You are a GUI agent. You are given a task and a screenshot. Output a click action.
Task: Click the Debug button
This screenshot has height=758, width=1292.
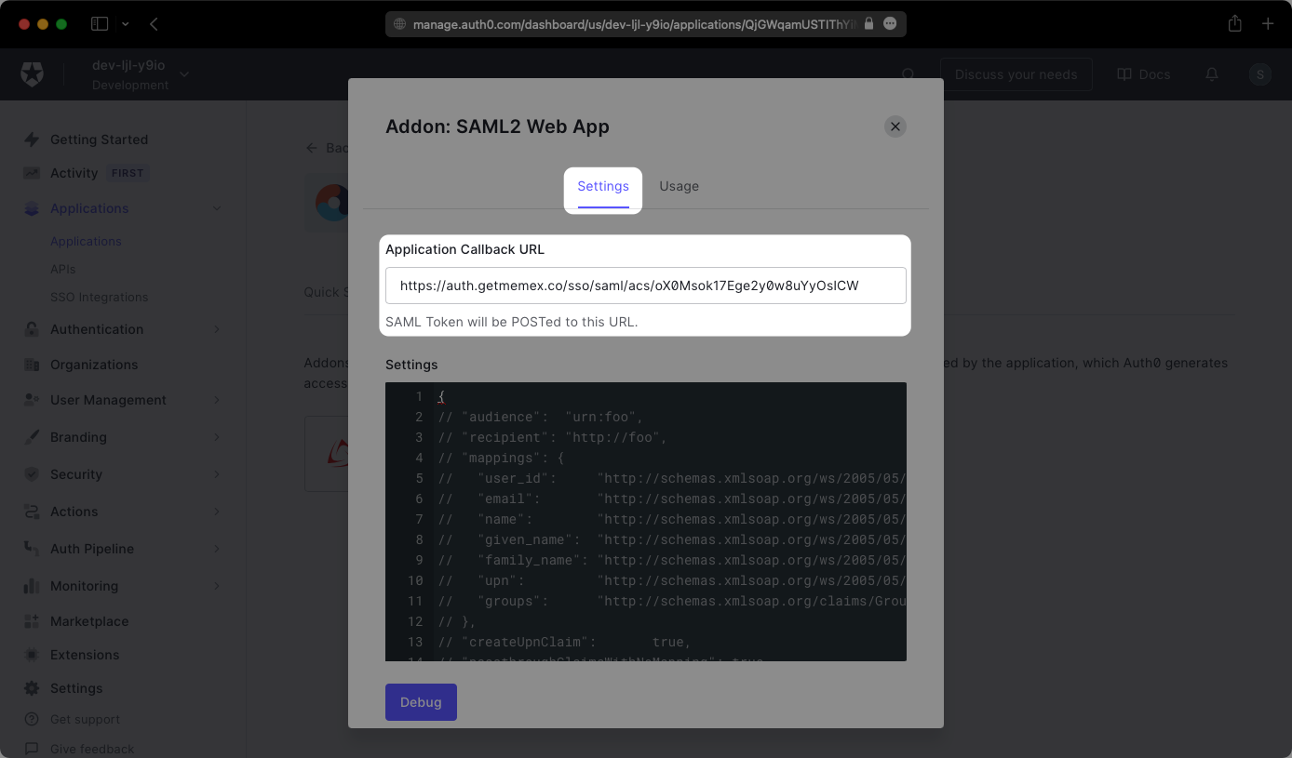[x=421, y=703]
